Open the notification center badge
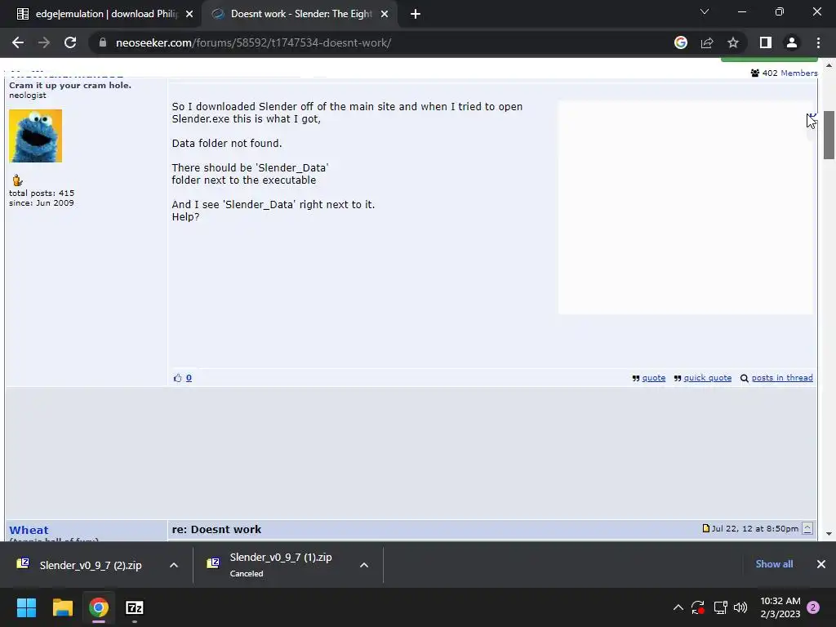836x627 pixels. point(813,607)
